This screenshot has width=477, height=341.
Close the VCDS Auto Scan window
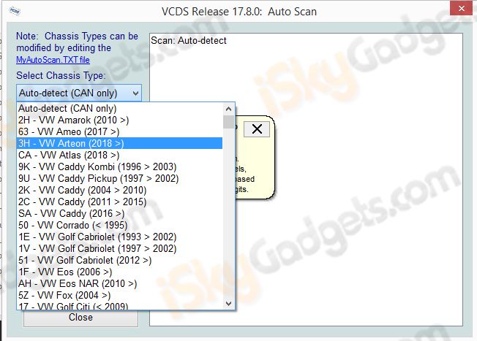click(x=462, y=8)
